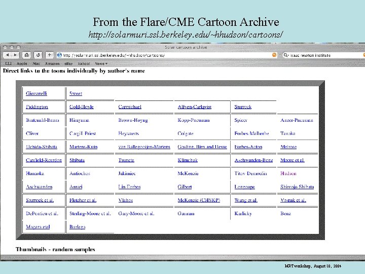This screenshot has width=365, height=274.
Task: Open the Moore et al. link
Action: point(293,160)
